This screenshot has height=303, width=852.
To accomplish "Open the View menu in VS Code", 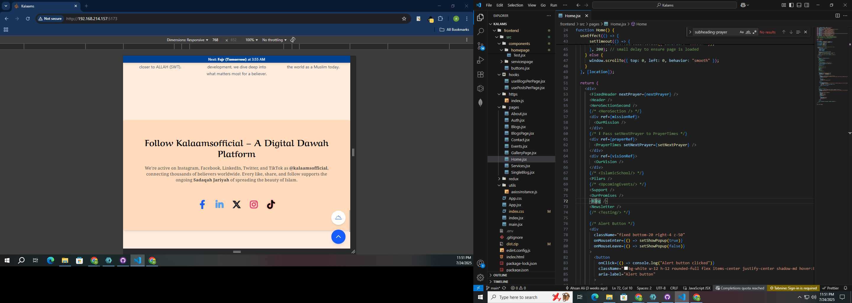I will 532,5.
